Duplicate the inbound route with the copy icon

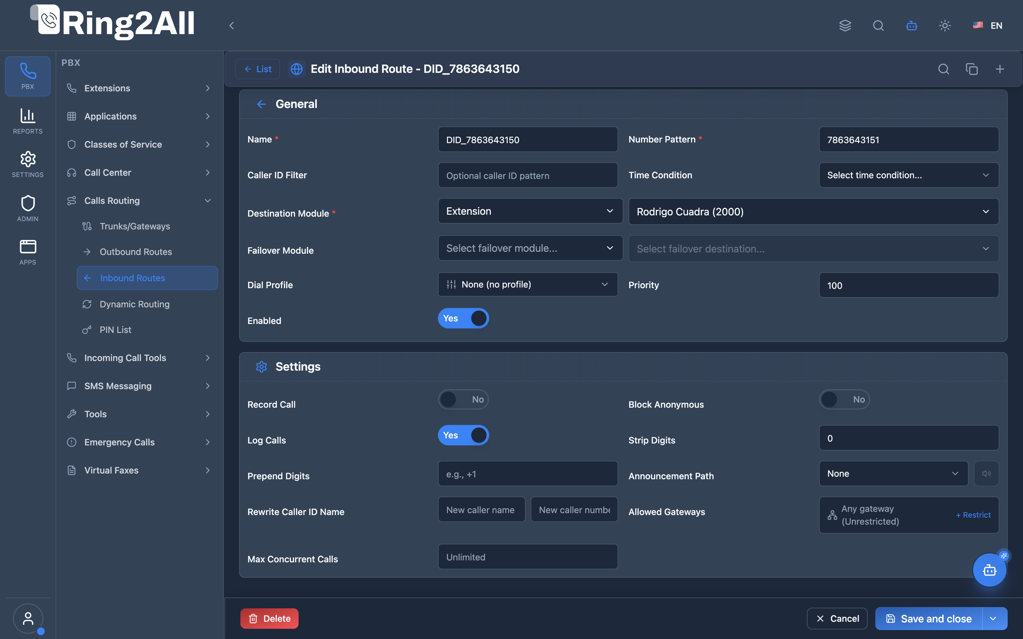pyautogui.click(x=972, y=69)
